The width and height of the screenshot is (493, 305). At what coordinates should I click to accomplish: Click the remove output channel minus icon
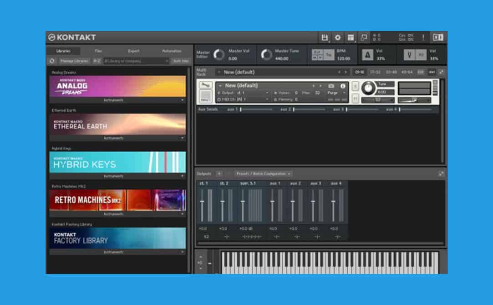click(x=229, y=174)
